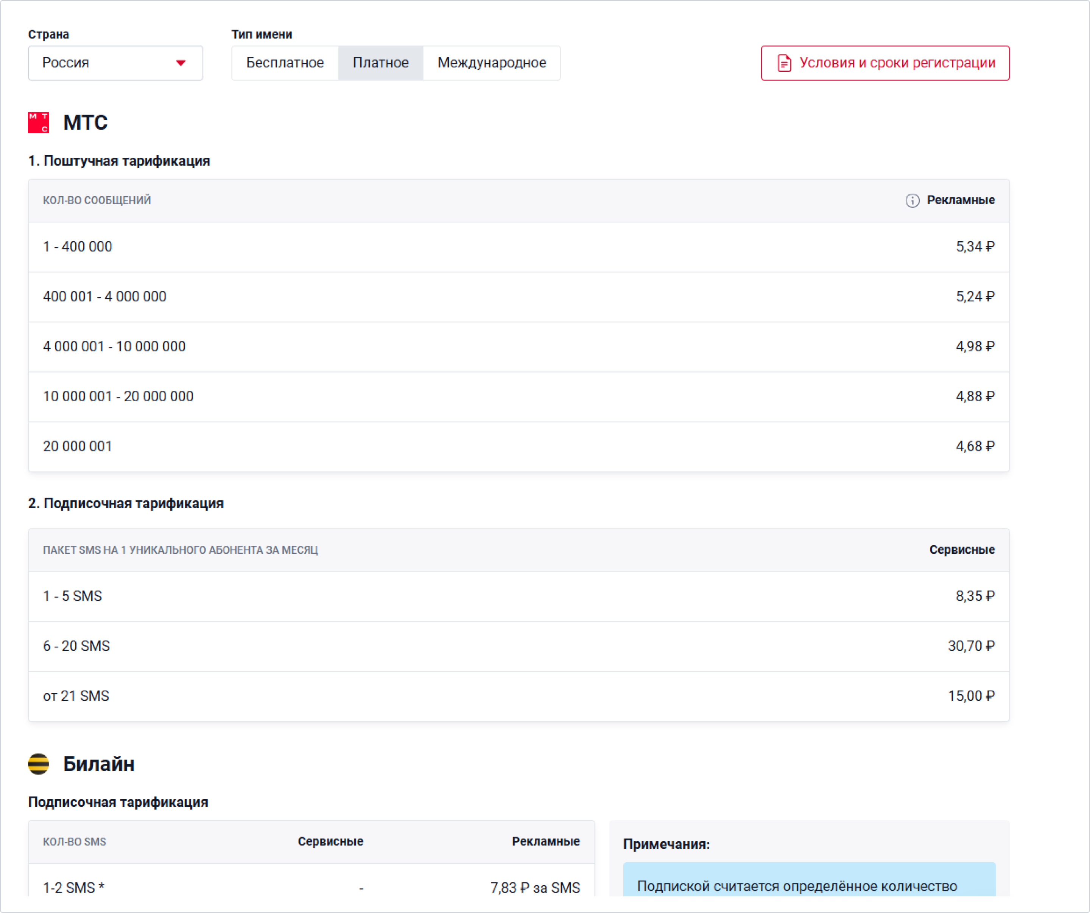This screenshot has height=913, width=1090.
Task: Click the Сервисные header in MTS subscription table
Action: click(x=962, y=550)
